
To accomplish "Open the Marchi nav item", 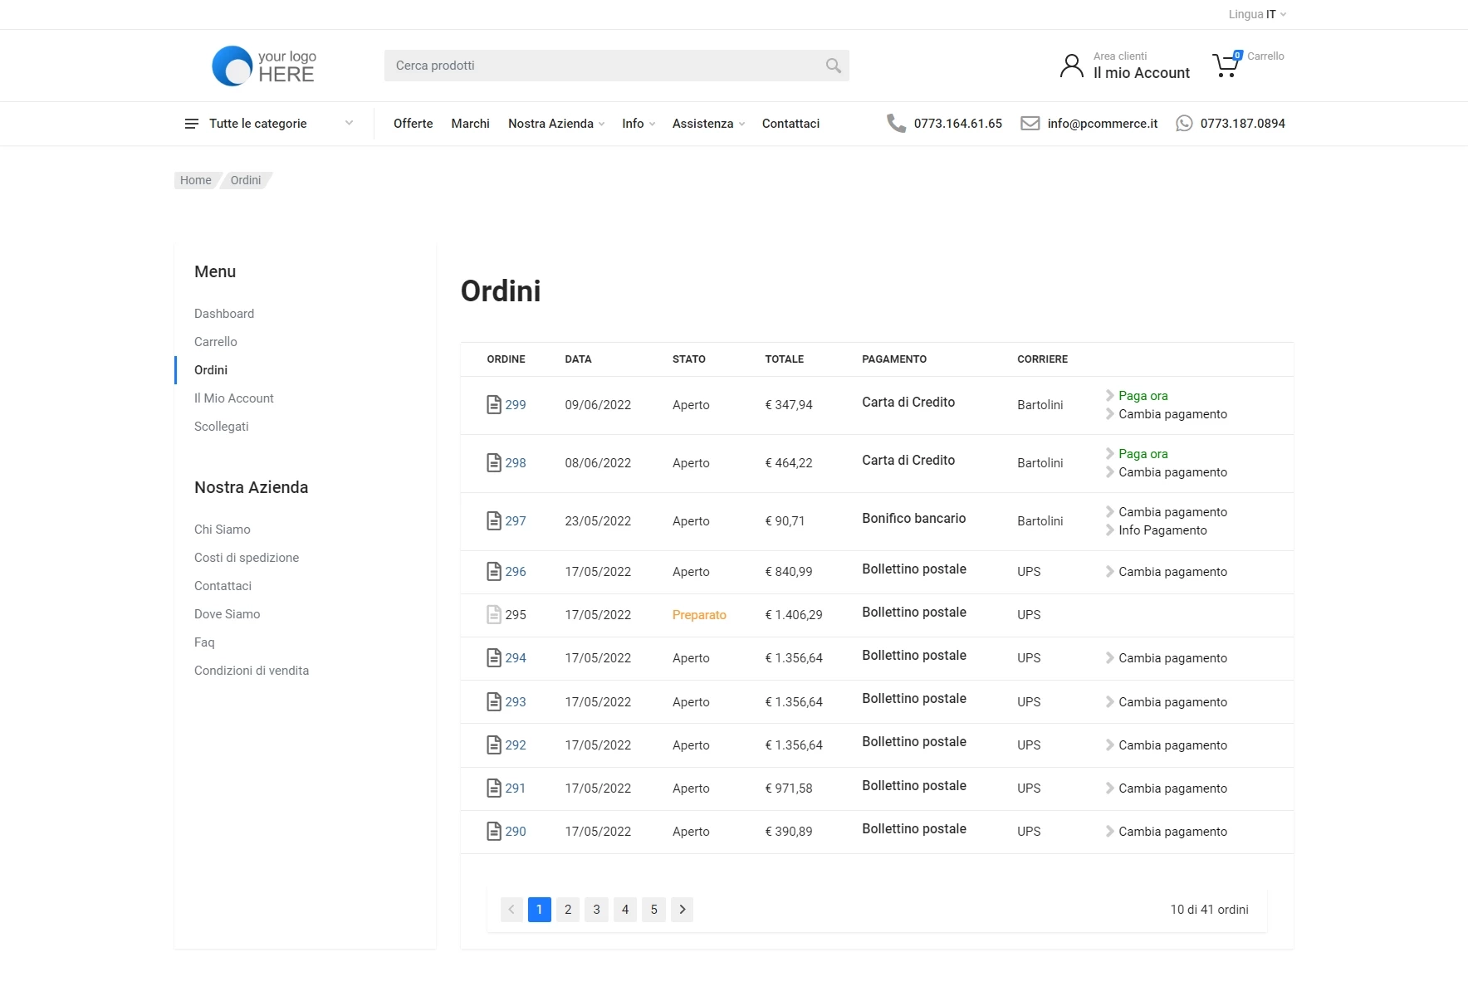I will click(x=471, y=124).
